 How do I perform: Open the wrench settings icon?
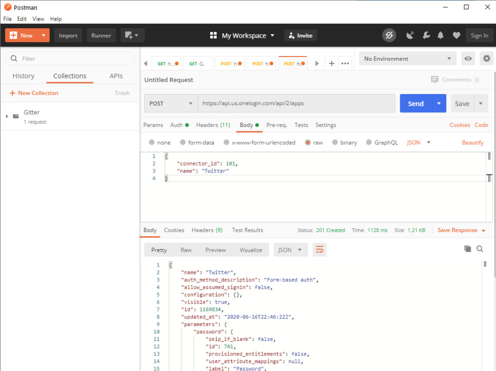tap(426, 35)
